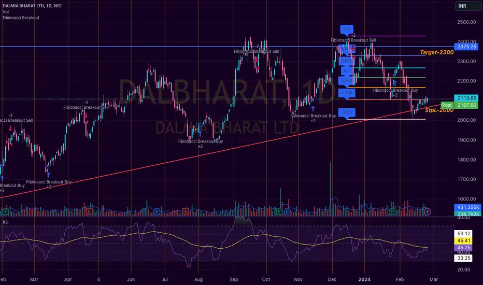Click the 2113.65 last price tag
Screen dimensions: 483x285
(x=466, y=98)
